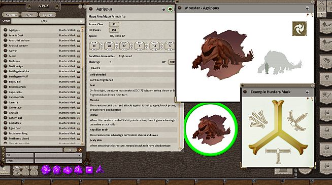Click the Cold Blooded trait heading
This screenshot has width=332, height=185.
pyautogui.click(x=97, y=75)
